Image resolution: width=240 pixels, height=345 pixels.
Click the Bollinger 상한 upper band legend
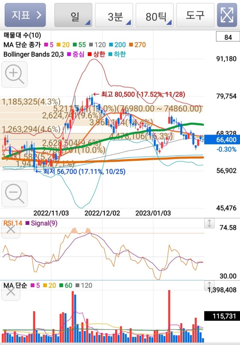click(x=96, y=54)
